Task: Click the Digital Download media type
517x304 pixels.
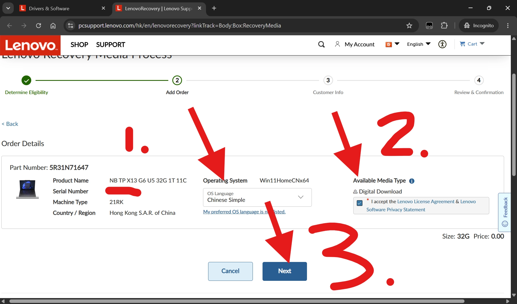Action: [378, 192]
